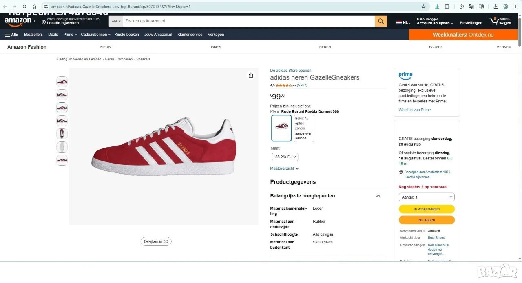
Task: Reload the current page
Action: pyautogui.click(x=24, y=7)
